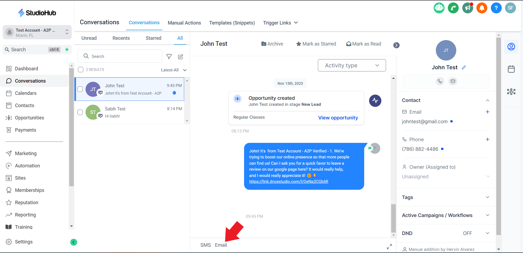Click the filter funnel icon in conversations
This screenshot has width=523, height=253.
(169, 56)
